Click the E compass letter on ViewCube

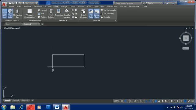coord(191,38)
